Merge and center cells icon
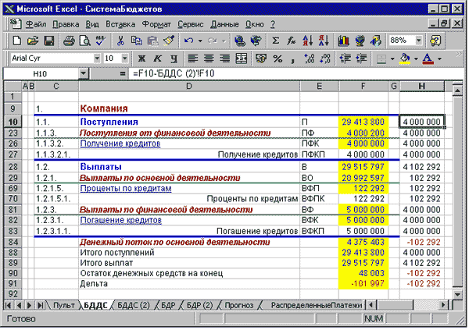This screenshot has height=330, width=469. [x=241, y=59]
